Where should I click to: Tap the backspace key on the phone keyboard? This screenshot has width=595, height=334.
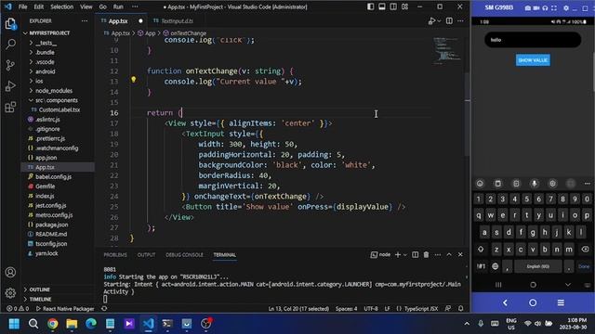pos(585,250)
